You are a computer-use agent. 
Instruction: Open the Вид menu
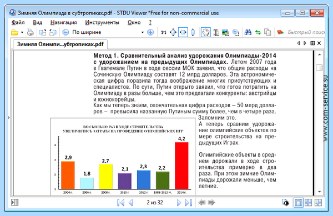pos(37,22)
